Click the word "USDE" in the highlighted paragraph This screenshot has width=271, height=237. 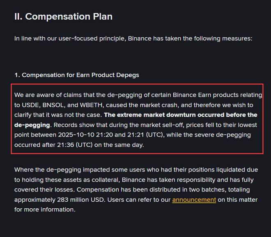pyautogui.click(x=31, y=105)
